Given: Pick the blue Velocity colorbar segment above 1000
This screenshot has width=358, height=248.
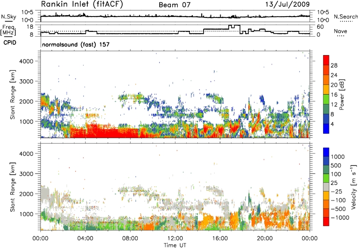Looking at the screenshot, I should coord(326,152).
